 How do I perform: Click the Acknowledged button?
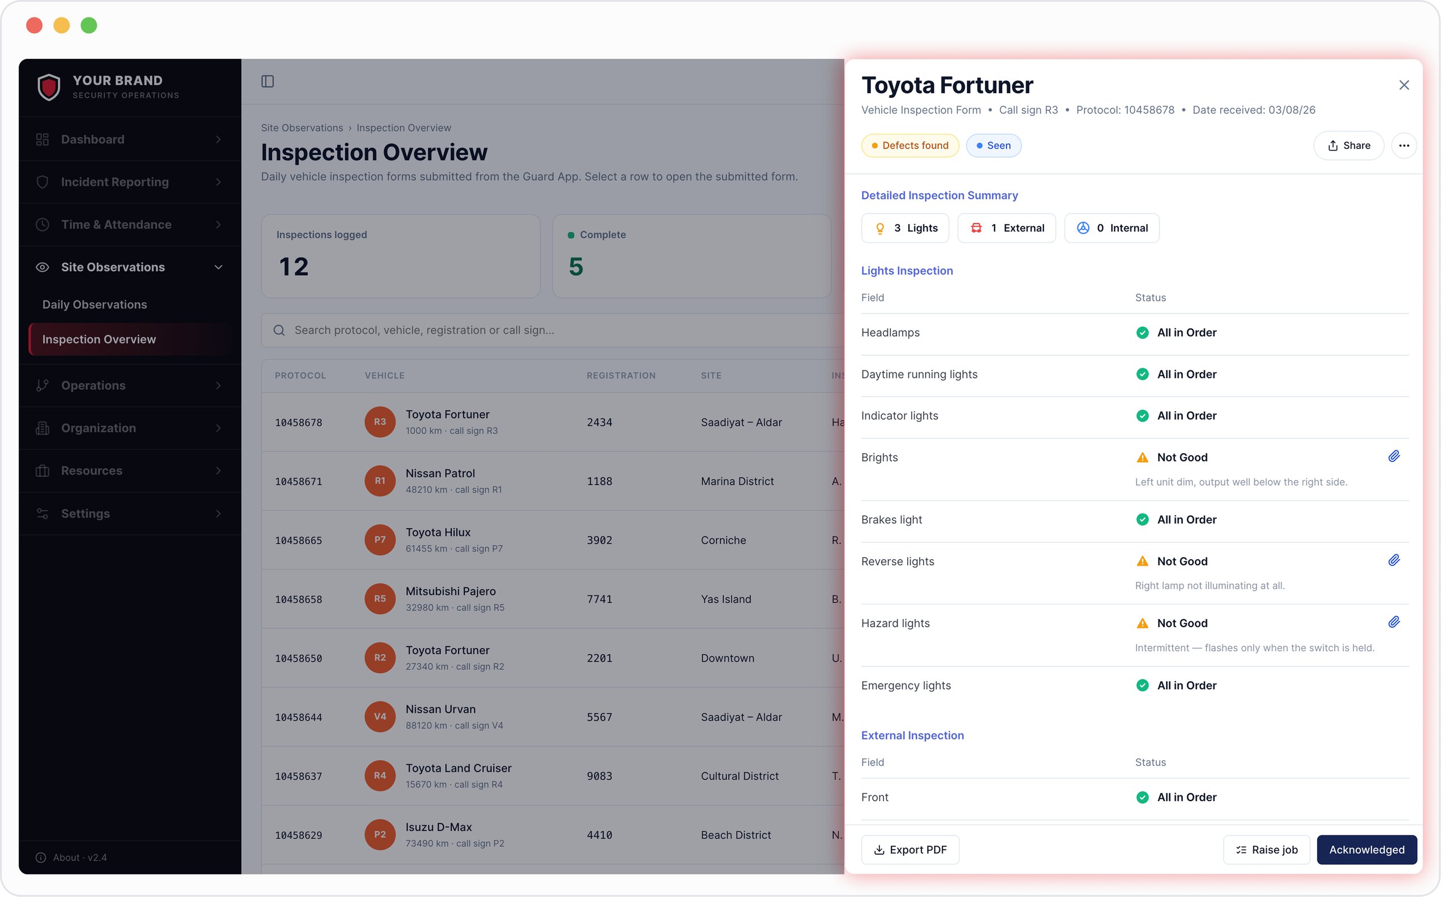(x=1366, y=850)
